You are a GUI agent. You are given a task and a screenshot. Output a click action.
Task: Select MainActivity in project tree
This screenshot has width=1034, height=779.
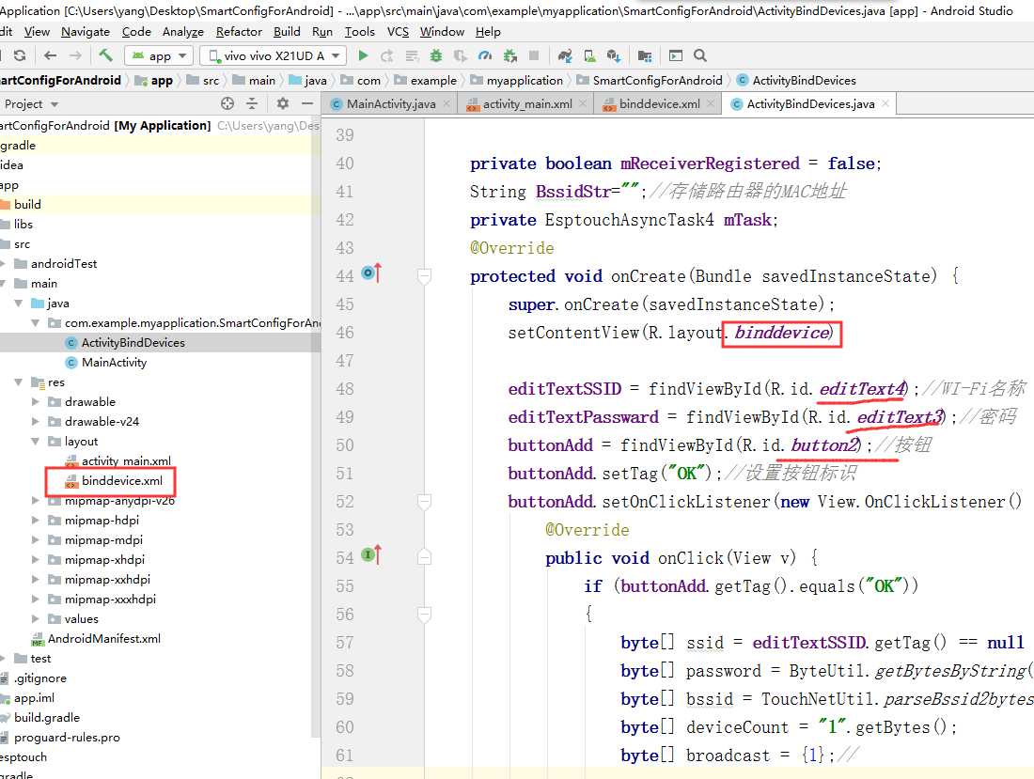point(114,363)
